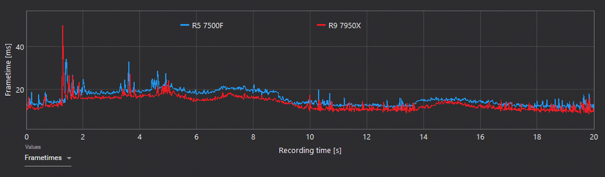The width and height of the screenshot is (605, 177).
Task: Toggle the R9 7950X legend entry
Action: click(x=338, y=26)
